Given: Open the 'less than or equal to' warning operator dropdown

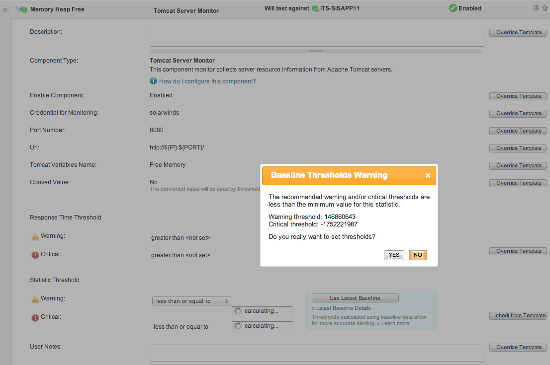Looking at the screenshot, I should tap(191, 301).
